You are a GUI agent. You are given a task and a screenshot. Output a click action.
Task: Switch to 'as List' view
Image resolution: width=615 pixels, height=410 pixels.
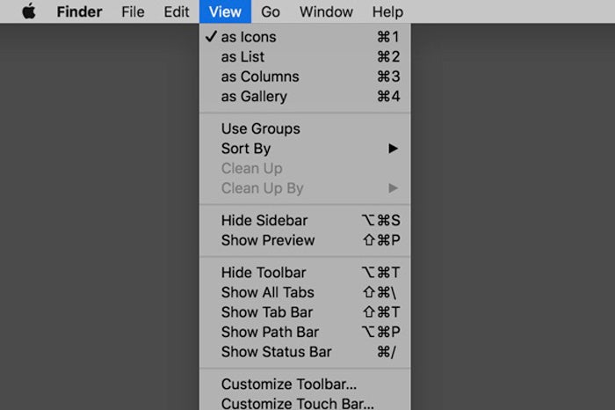pos(305,56)
